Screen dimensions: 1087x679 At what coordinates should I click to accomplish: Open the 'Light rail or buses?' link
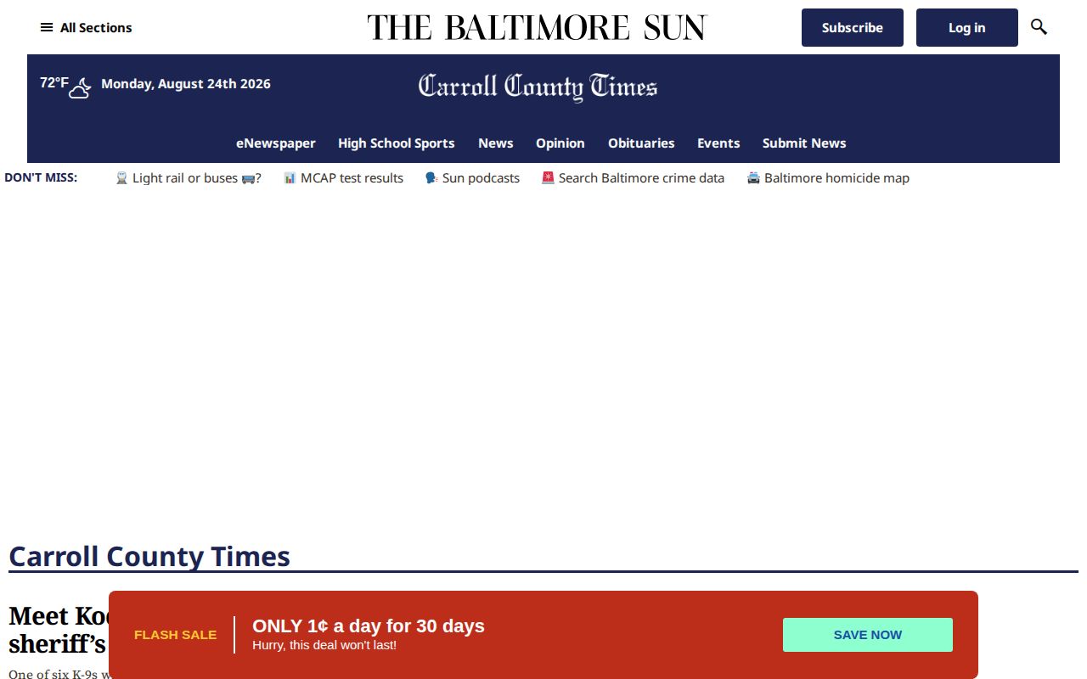click(x=189, y=178)
